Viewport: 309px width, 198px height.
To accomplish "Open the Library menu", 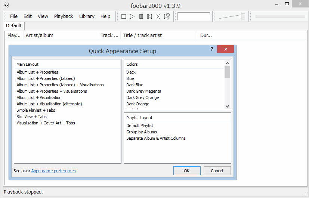I will click(x=87, y=16).
